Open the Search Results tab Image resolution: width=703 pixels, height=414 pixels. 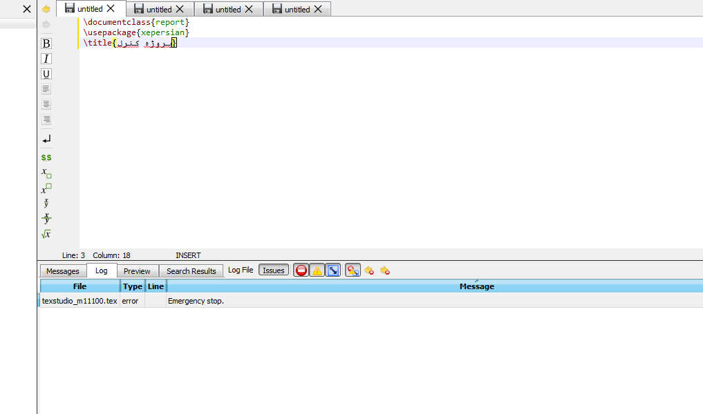click(x=191, y=271)
